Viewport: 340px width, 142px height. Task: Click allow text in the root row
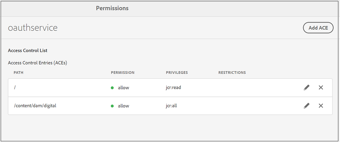click(123, 88)
